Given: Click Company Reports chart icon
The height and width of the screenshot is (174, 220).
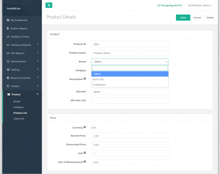Looking at the screenshot, I should pos(8,45).
